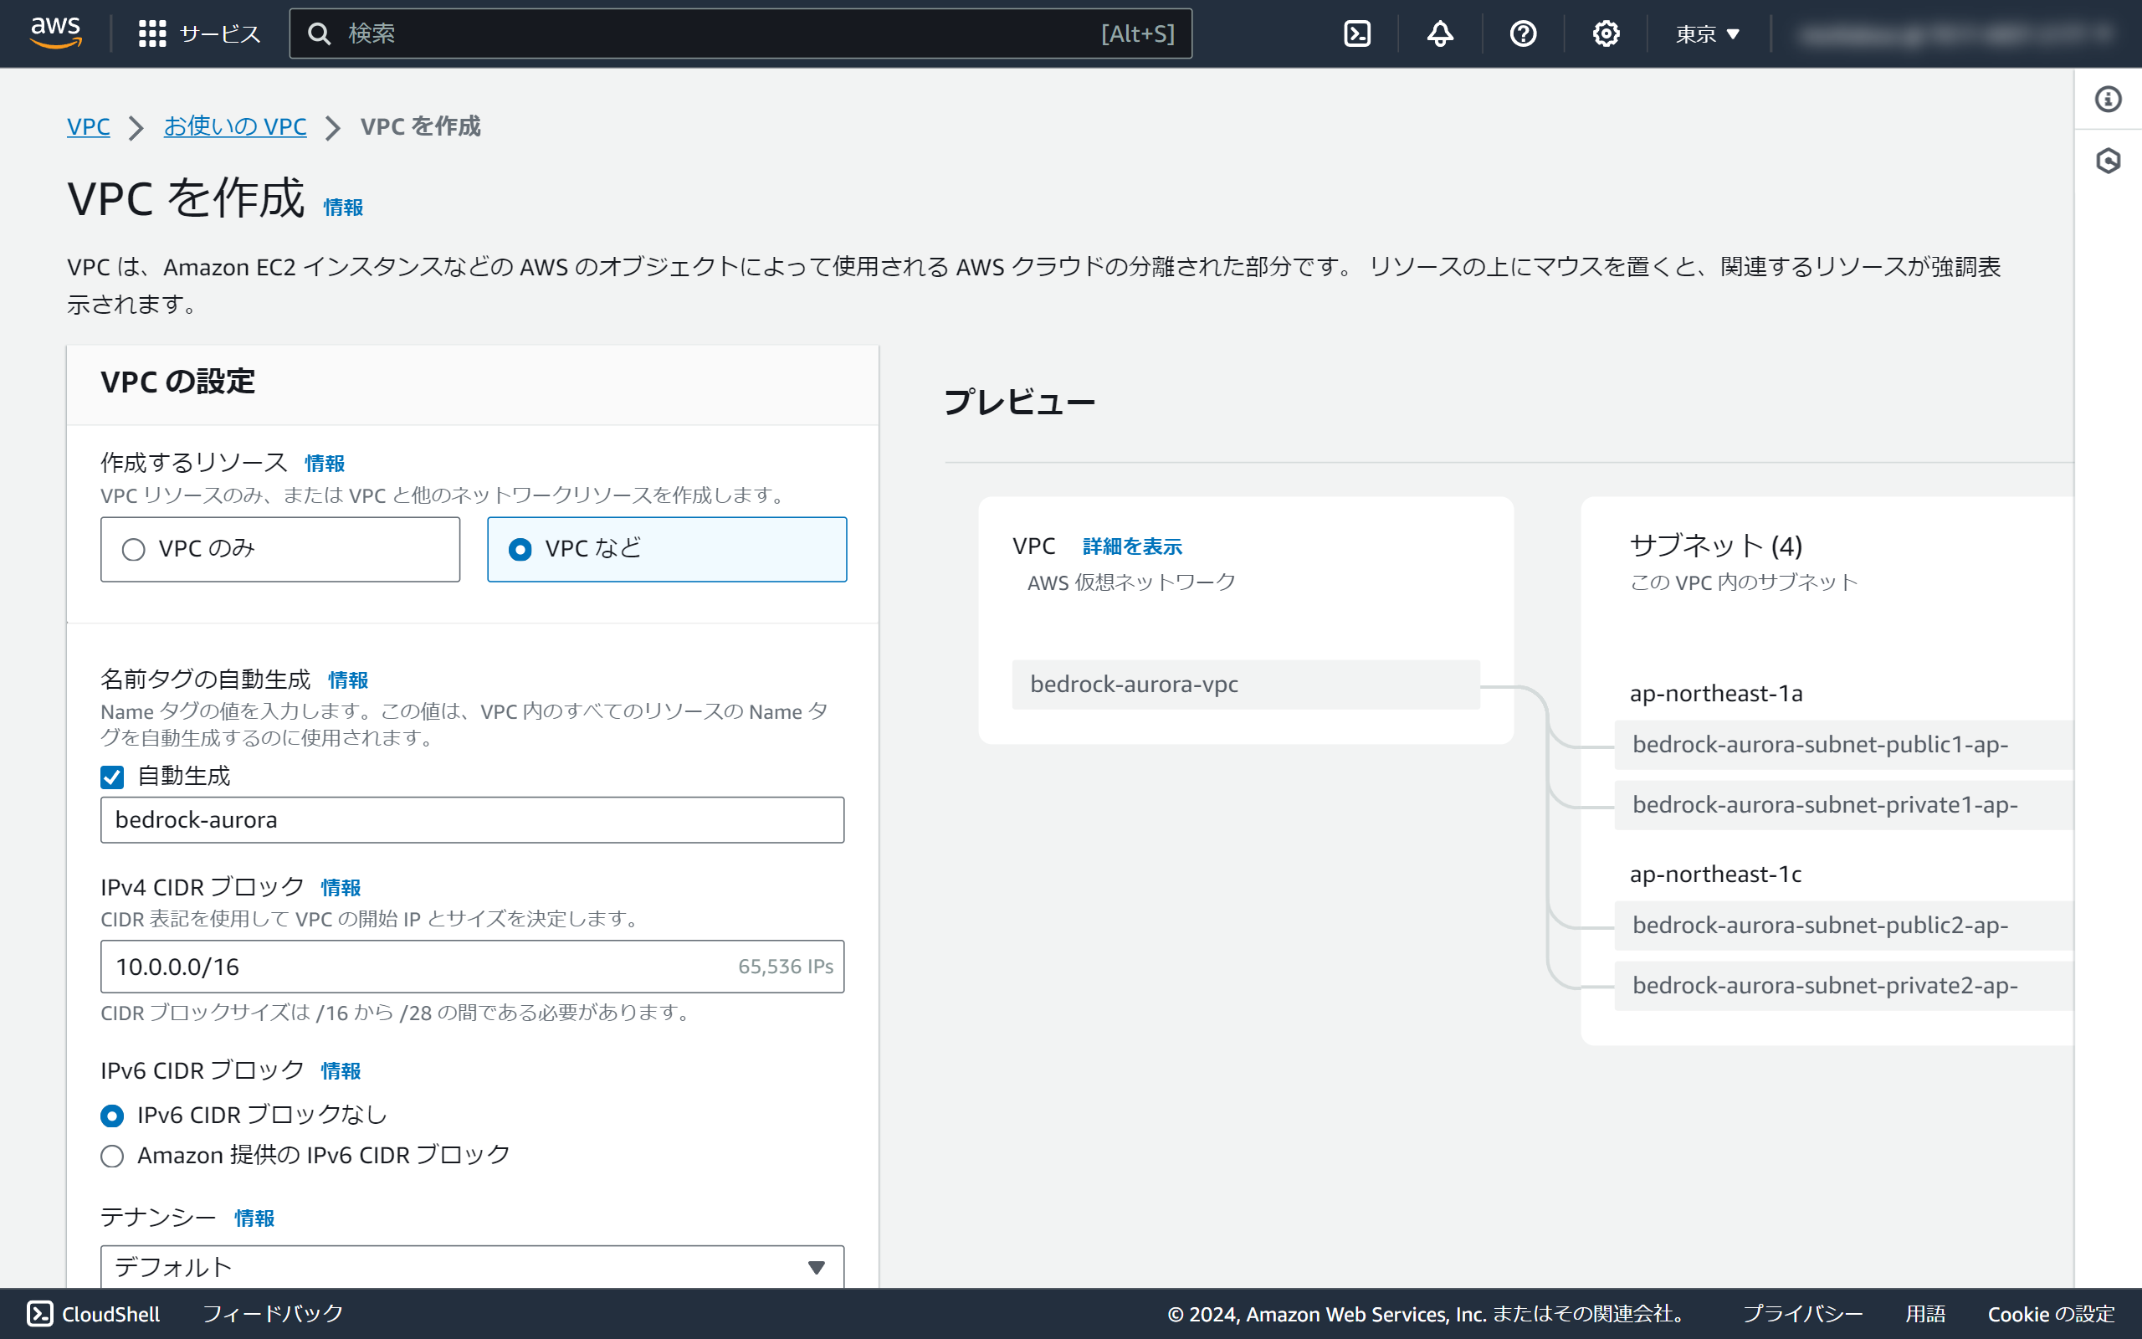The image size is (2142, 1339).
Task: Open the notifications bell icon
Action: [1440, 33]
